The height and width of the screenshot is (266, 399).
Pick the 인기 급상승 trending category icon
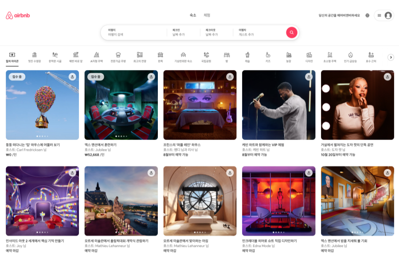click(350, 57)
